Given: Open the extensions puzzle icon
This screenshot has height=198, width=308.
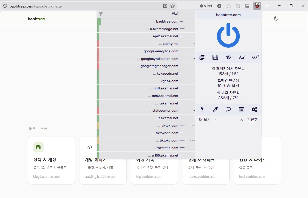Looking at the screenshot, I should 229,6.
